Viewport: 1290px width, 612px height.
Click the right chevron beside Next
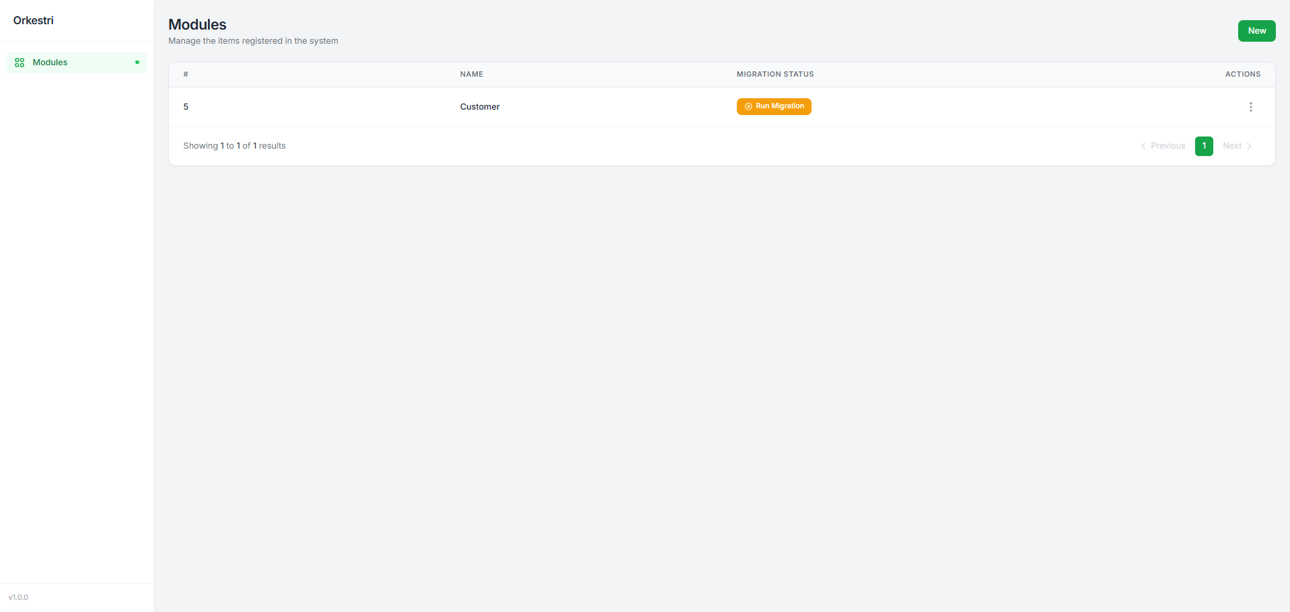point(1250,146)
